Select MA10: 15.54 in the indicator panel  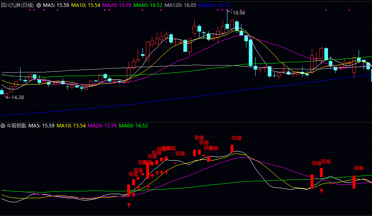(71, 126)
